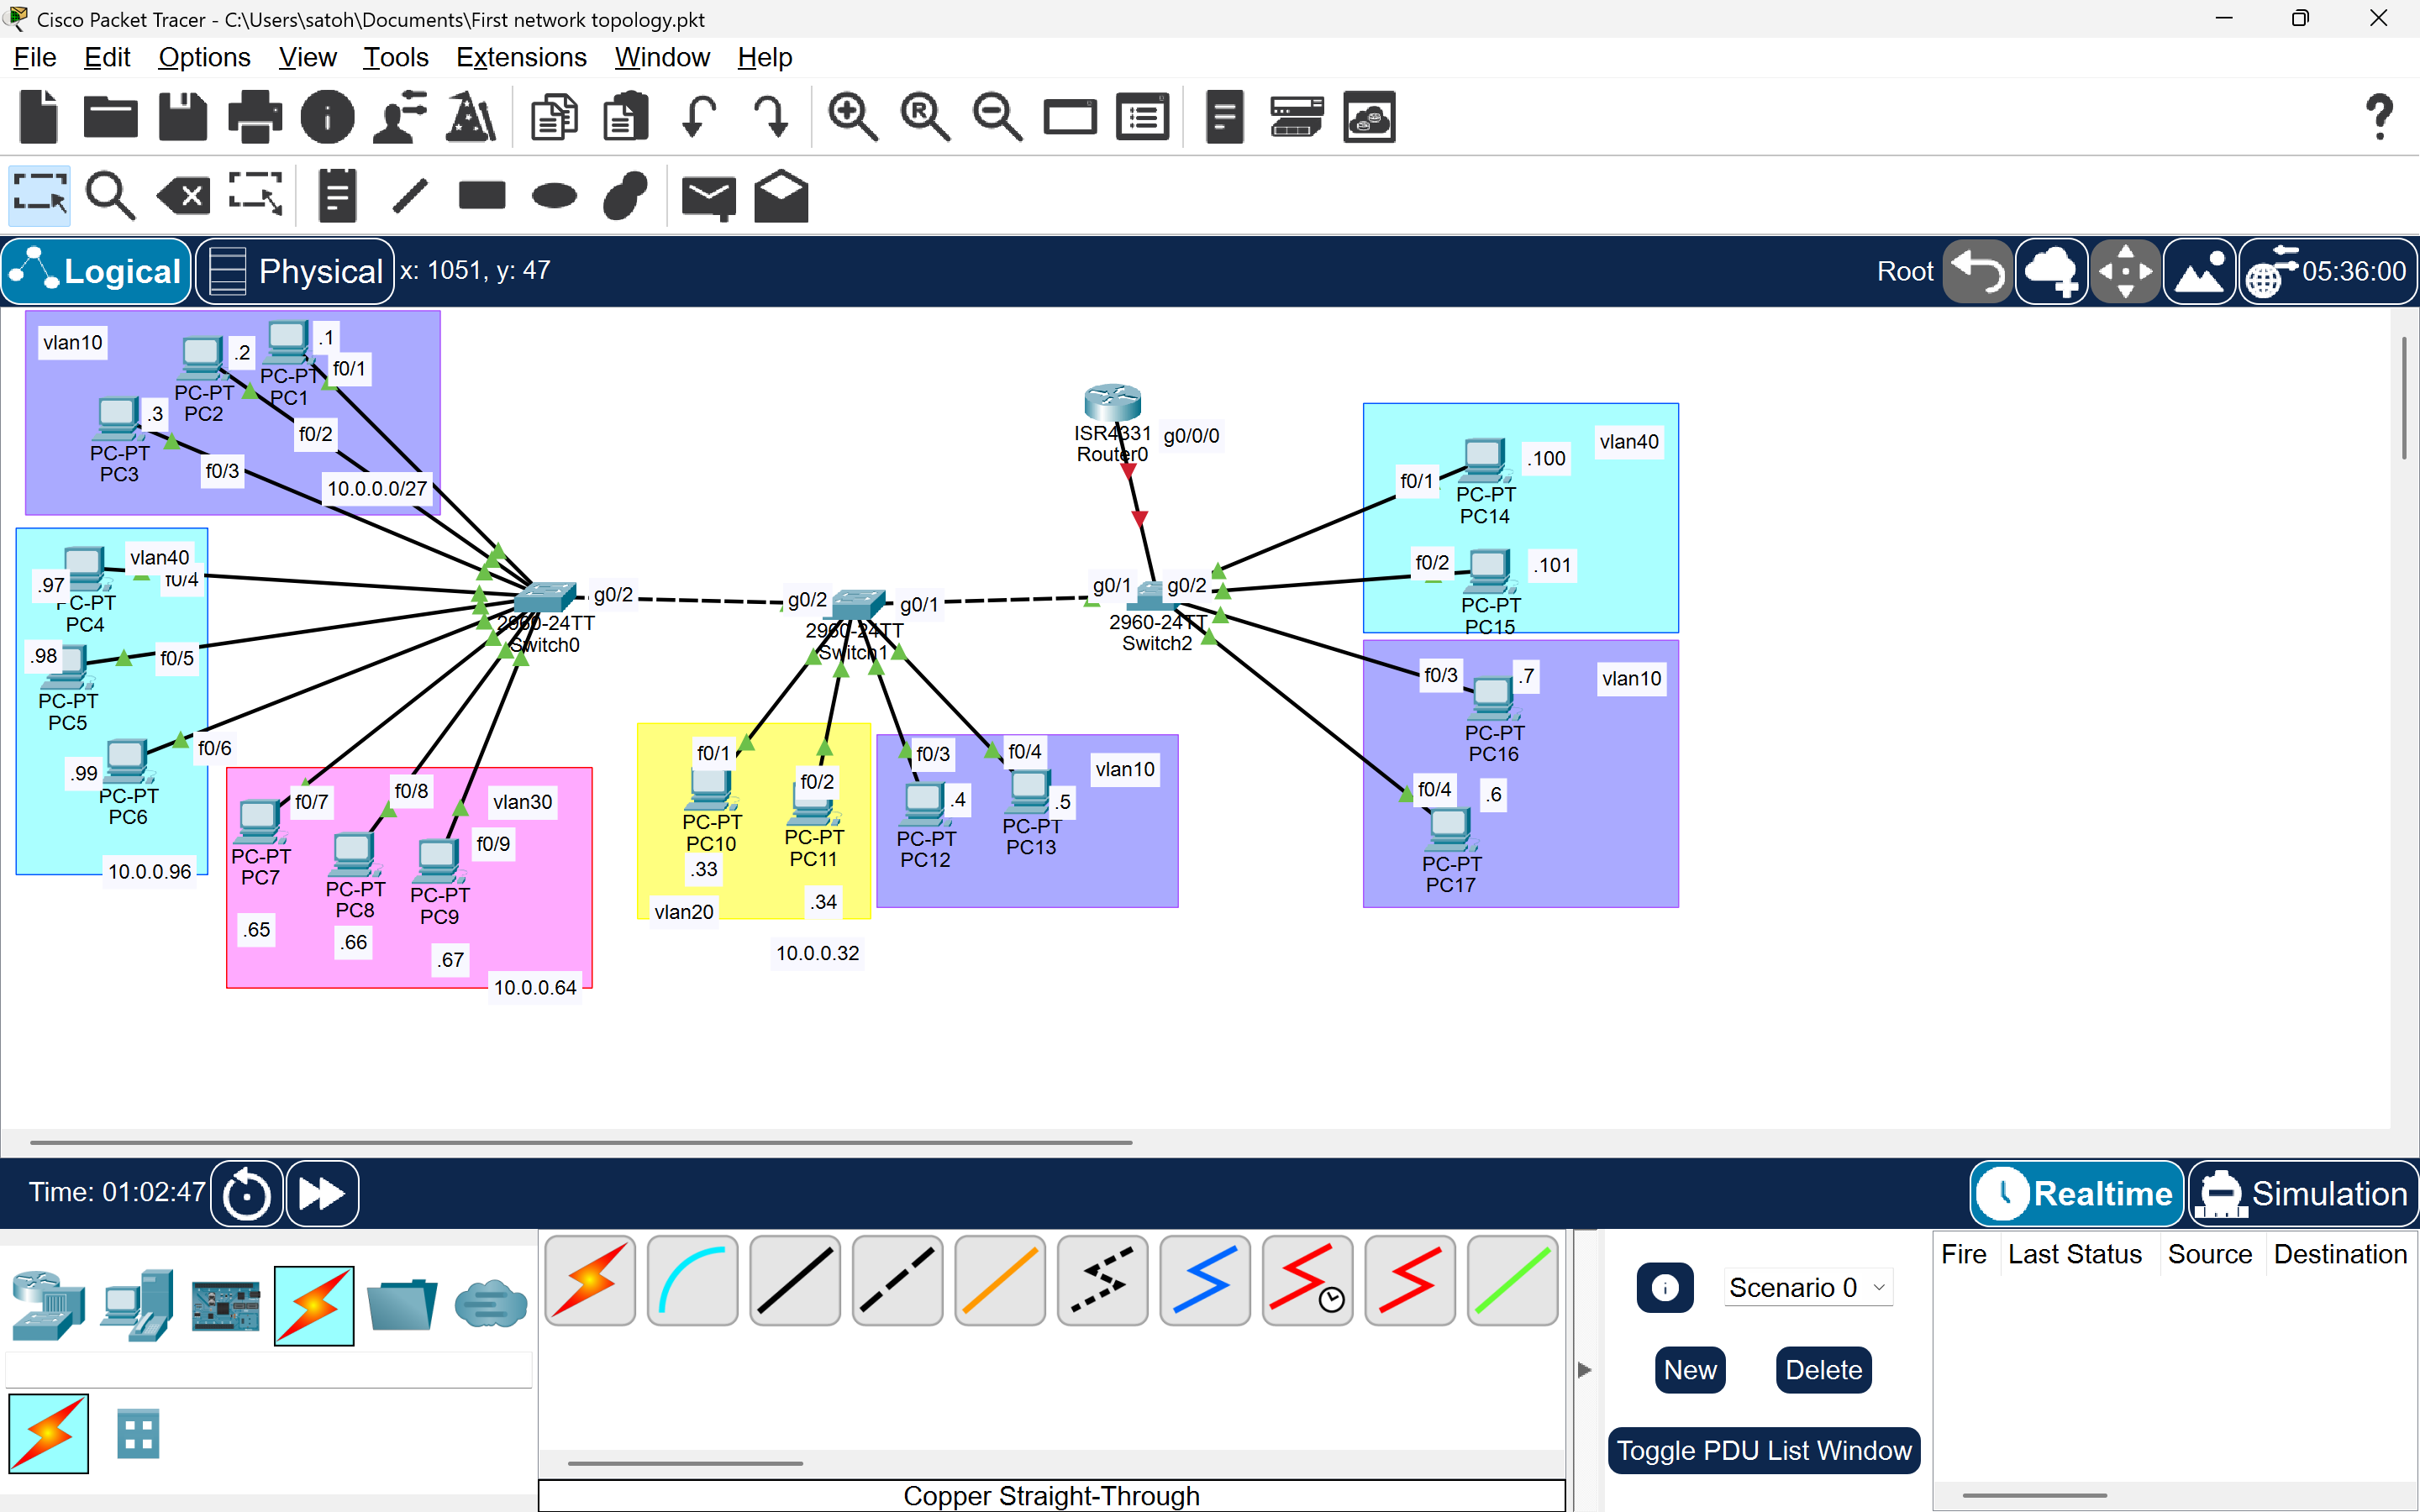Open the Tools menu
Viewport: 2420px width, 1512px height.
(x=395, y=57)
